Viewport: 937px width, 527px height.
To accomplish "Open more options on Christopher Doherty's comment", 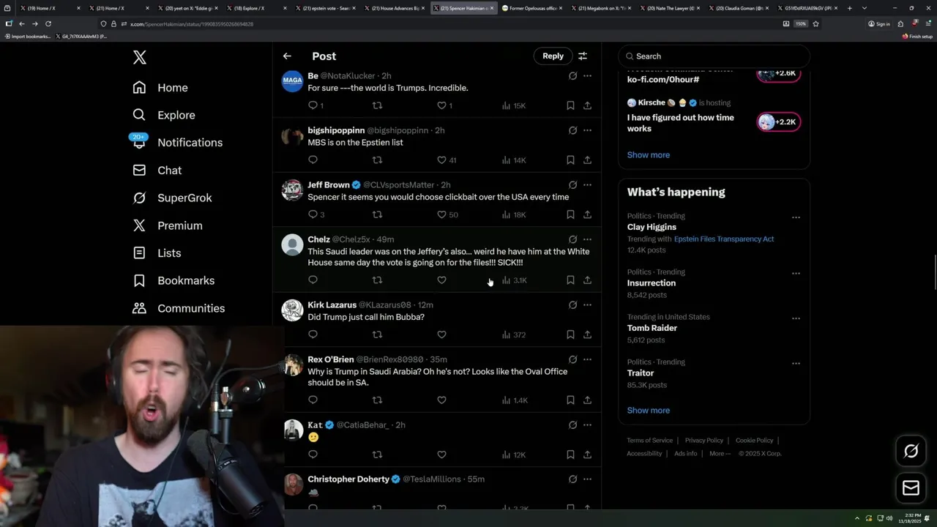I will [587, 479].
